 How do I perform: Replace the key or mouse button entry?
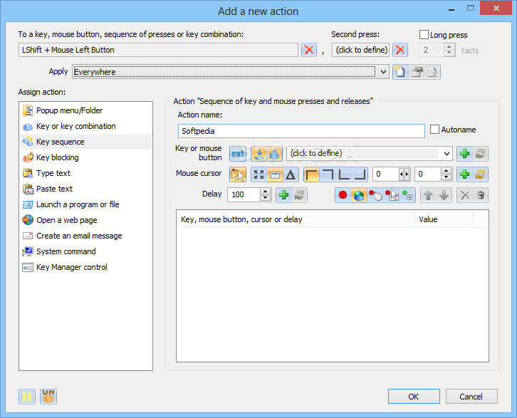[481, 154]
